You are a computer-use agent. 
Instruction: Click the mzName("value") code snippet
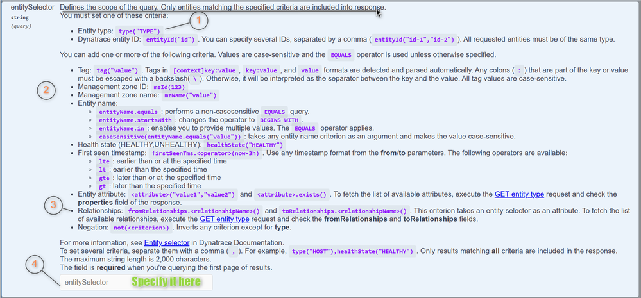click(192, 95)
